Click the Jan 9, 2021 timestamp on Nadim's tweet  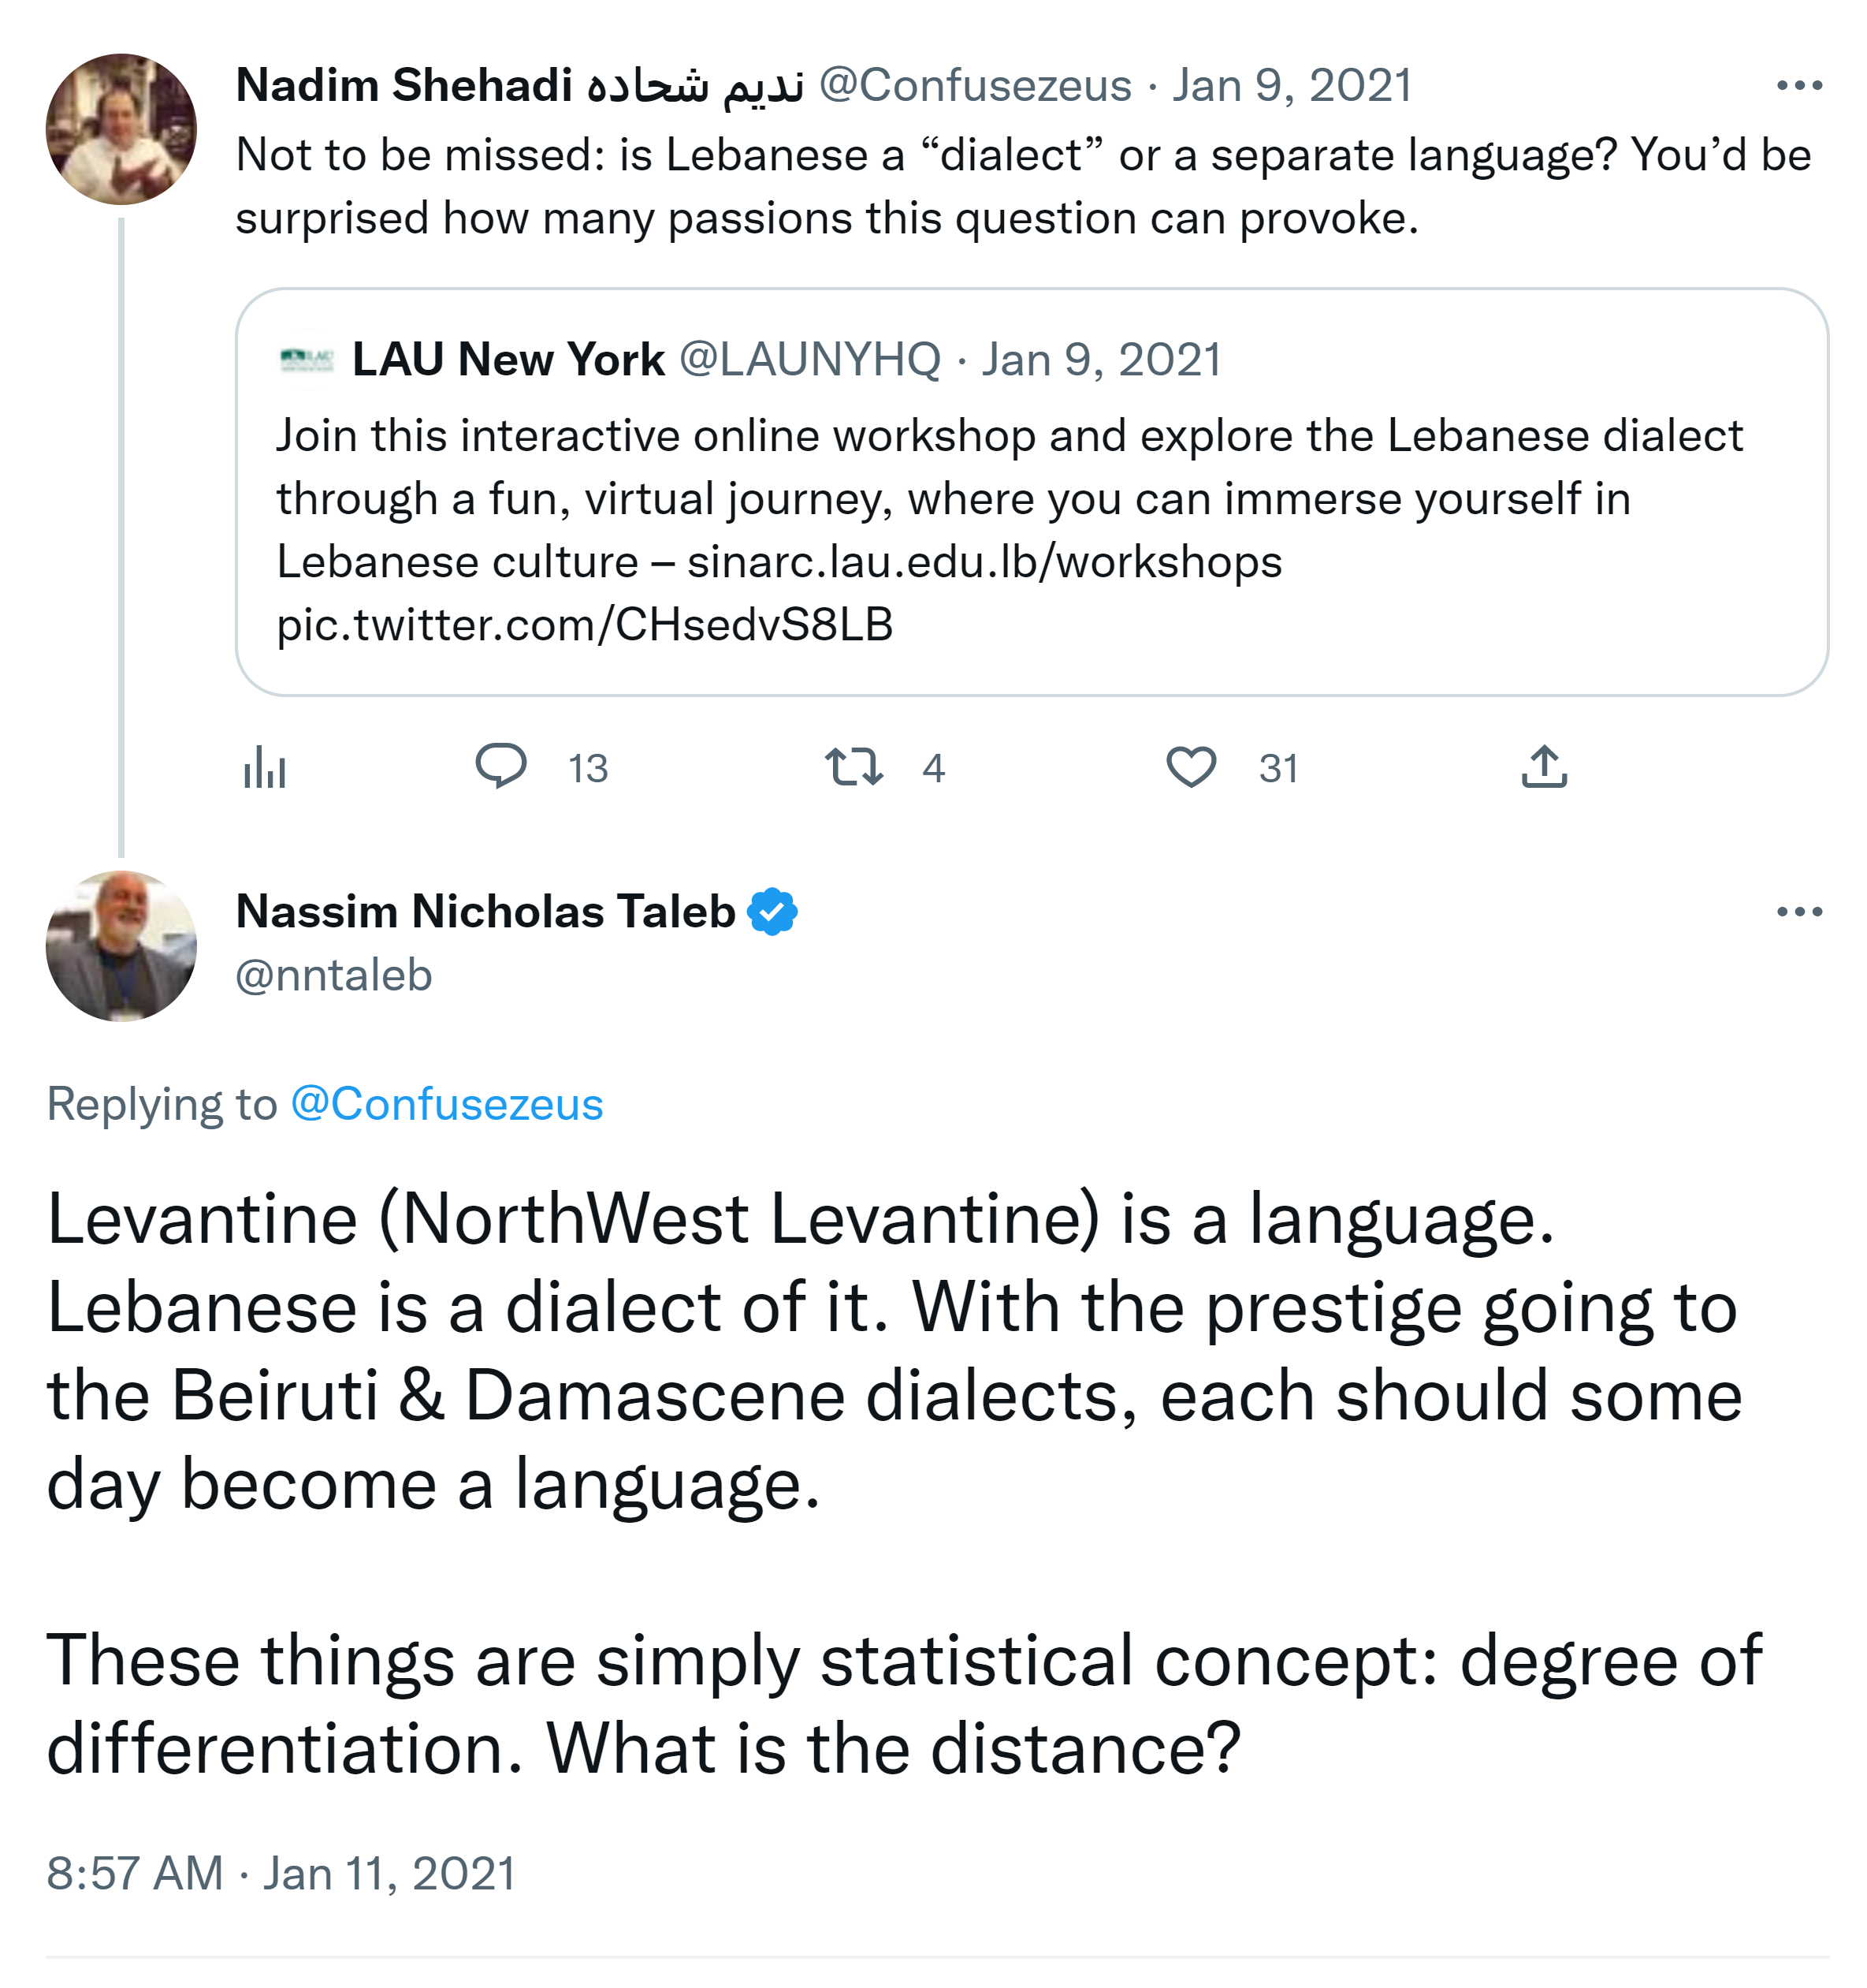point(1292,86)
